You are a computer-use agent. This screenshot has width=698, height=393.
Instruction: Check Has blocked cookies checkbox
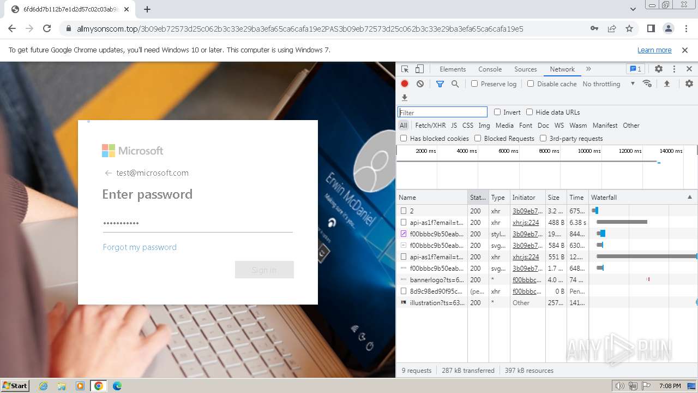pos(404,139)
